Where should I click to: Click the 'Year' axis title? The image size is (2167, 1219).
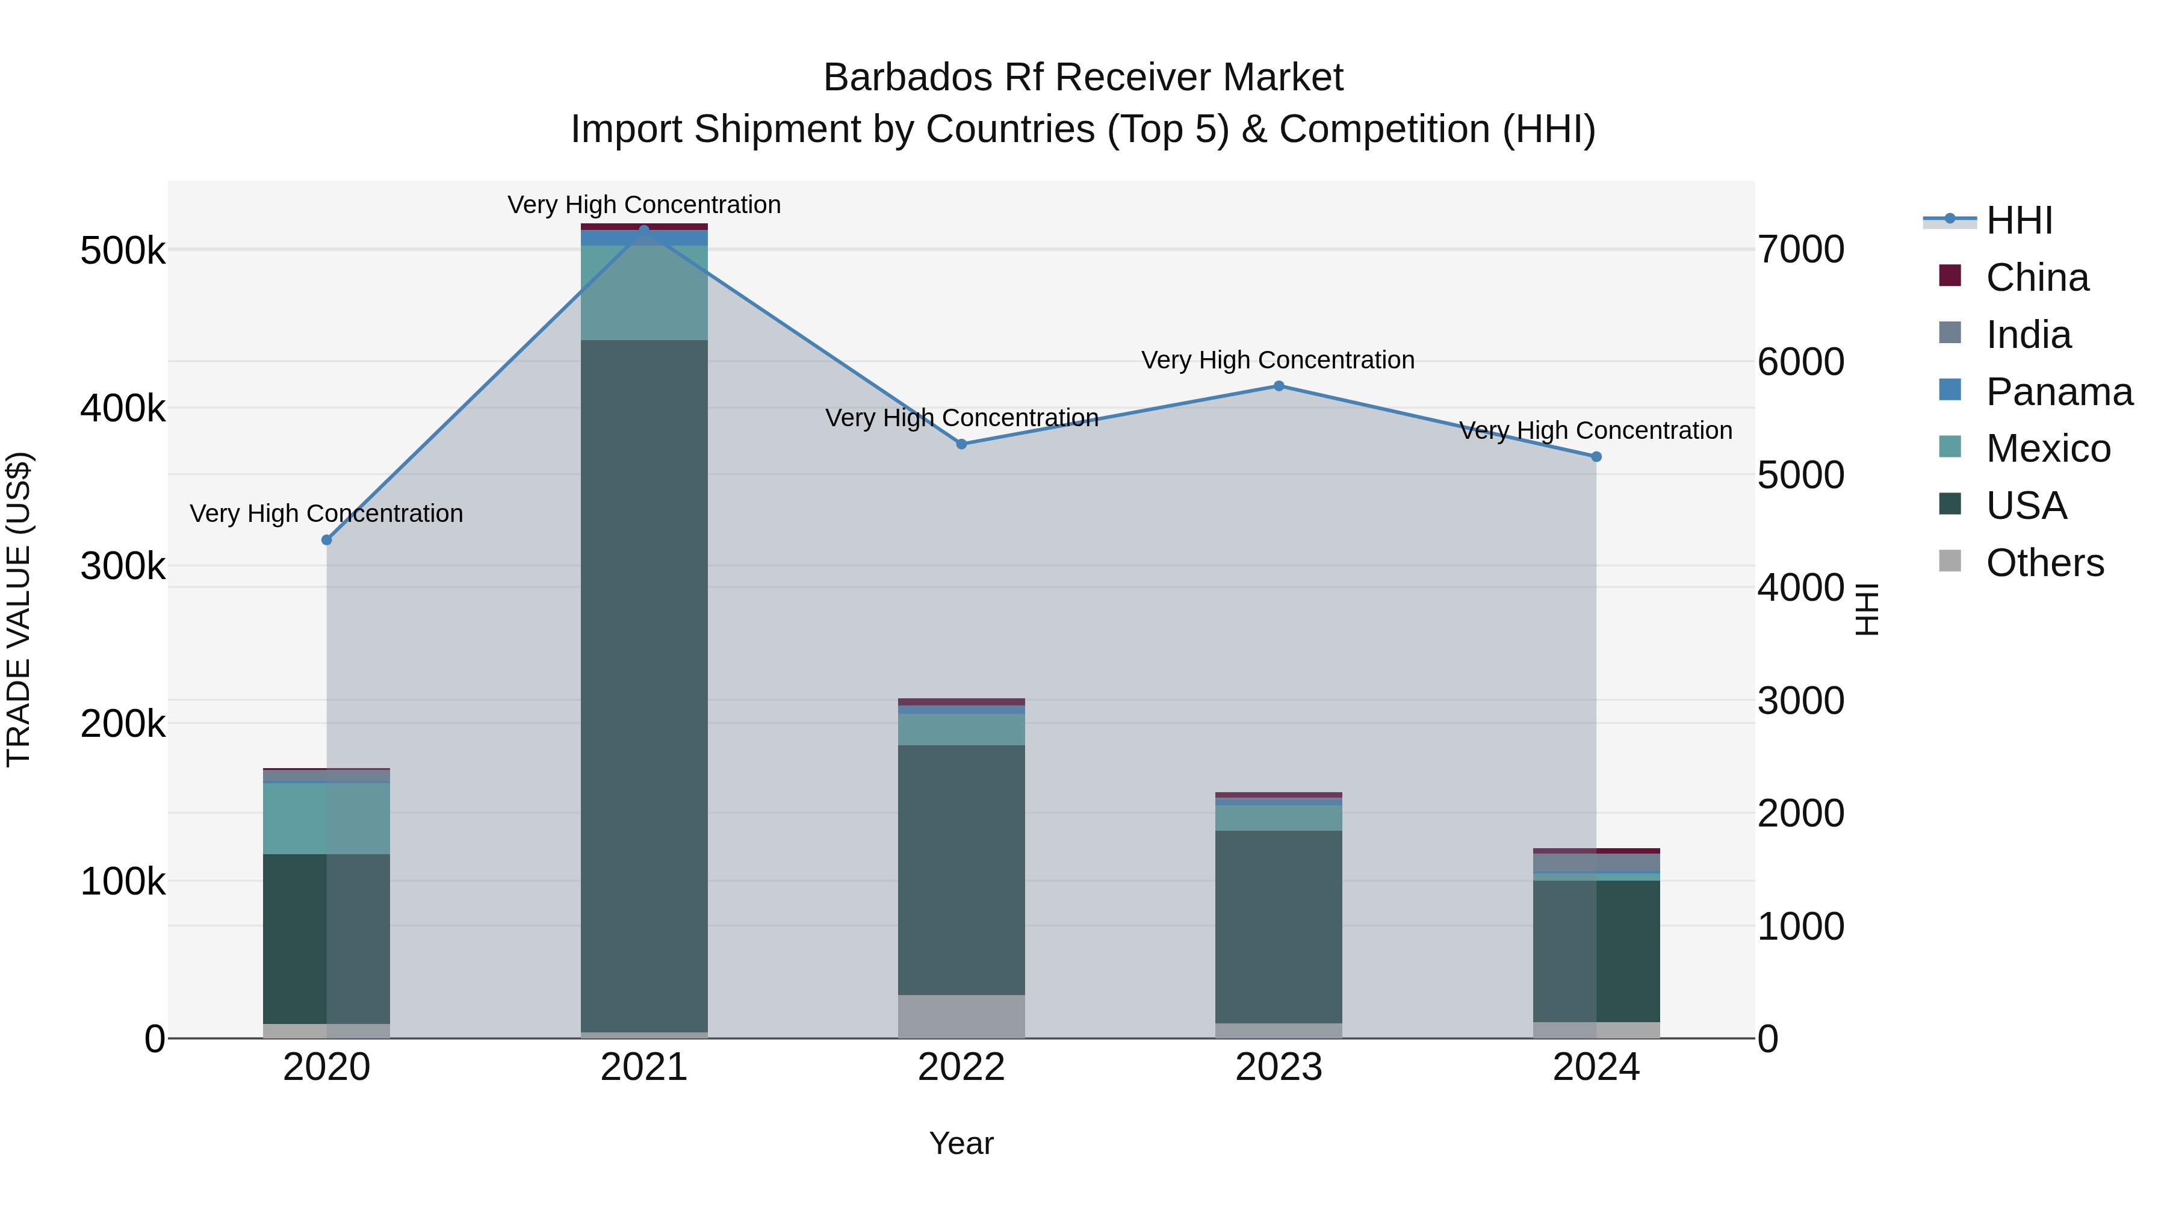pos(961,1143)
